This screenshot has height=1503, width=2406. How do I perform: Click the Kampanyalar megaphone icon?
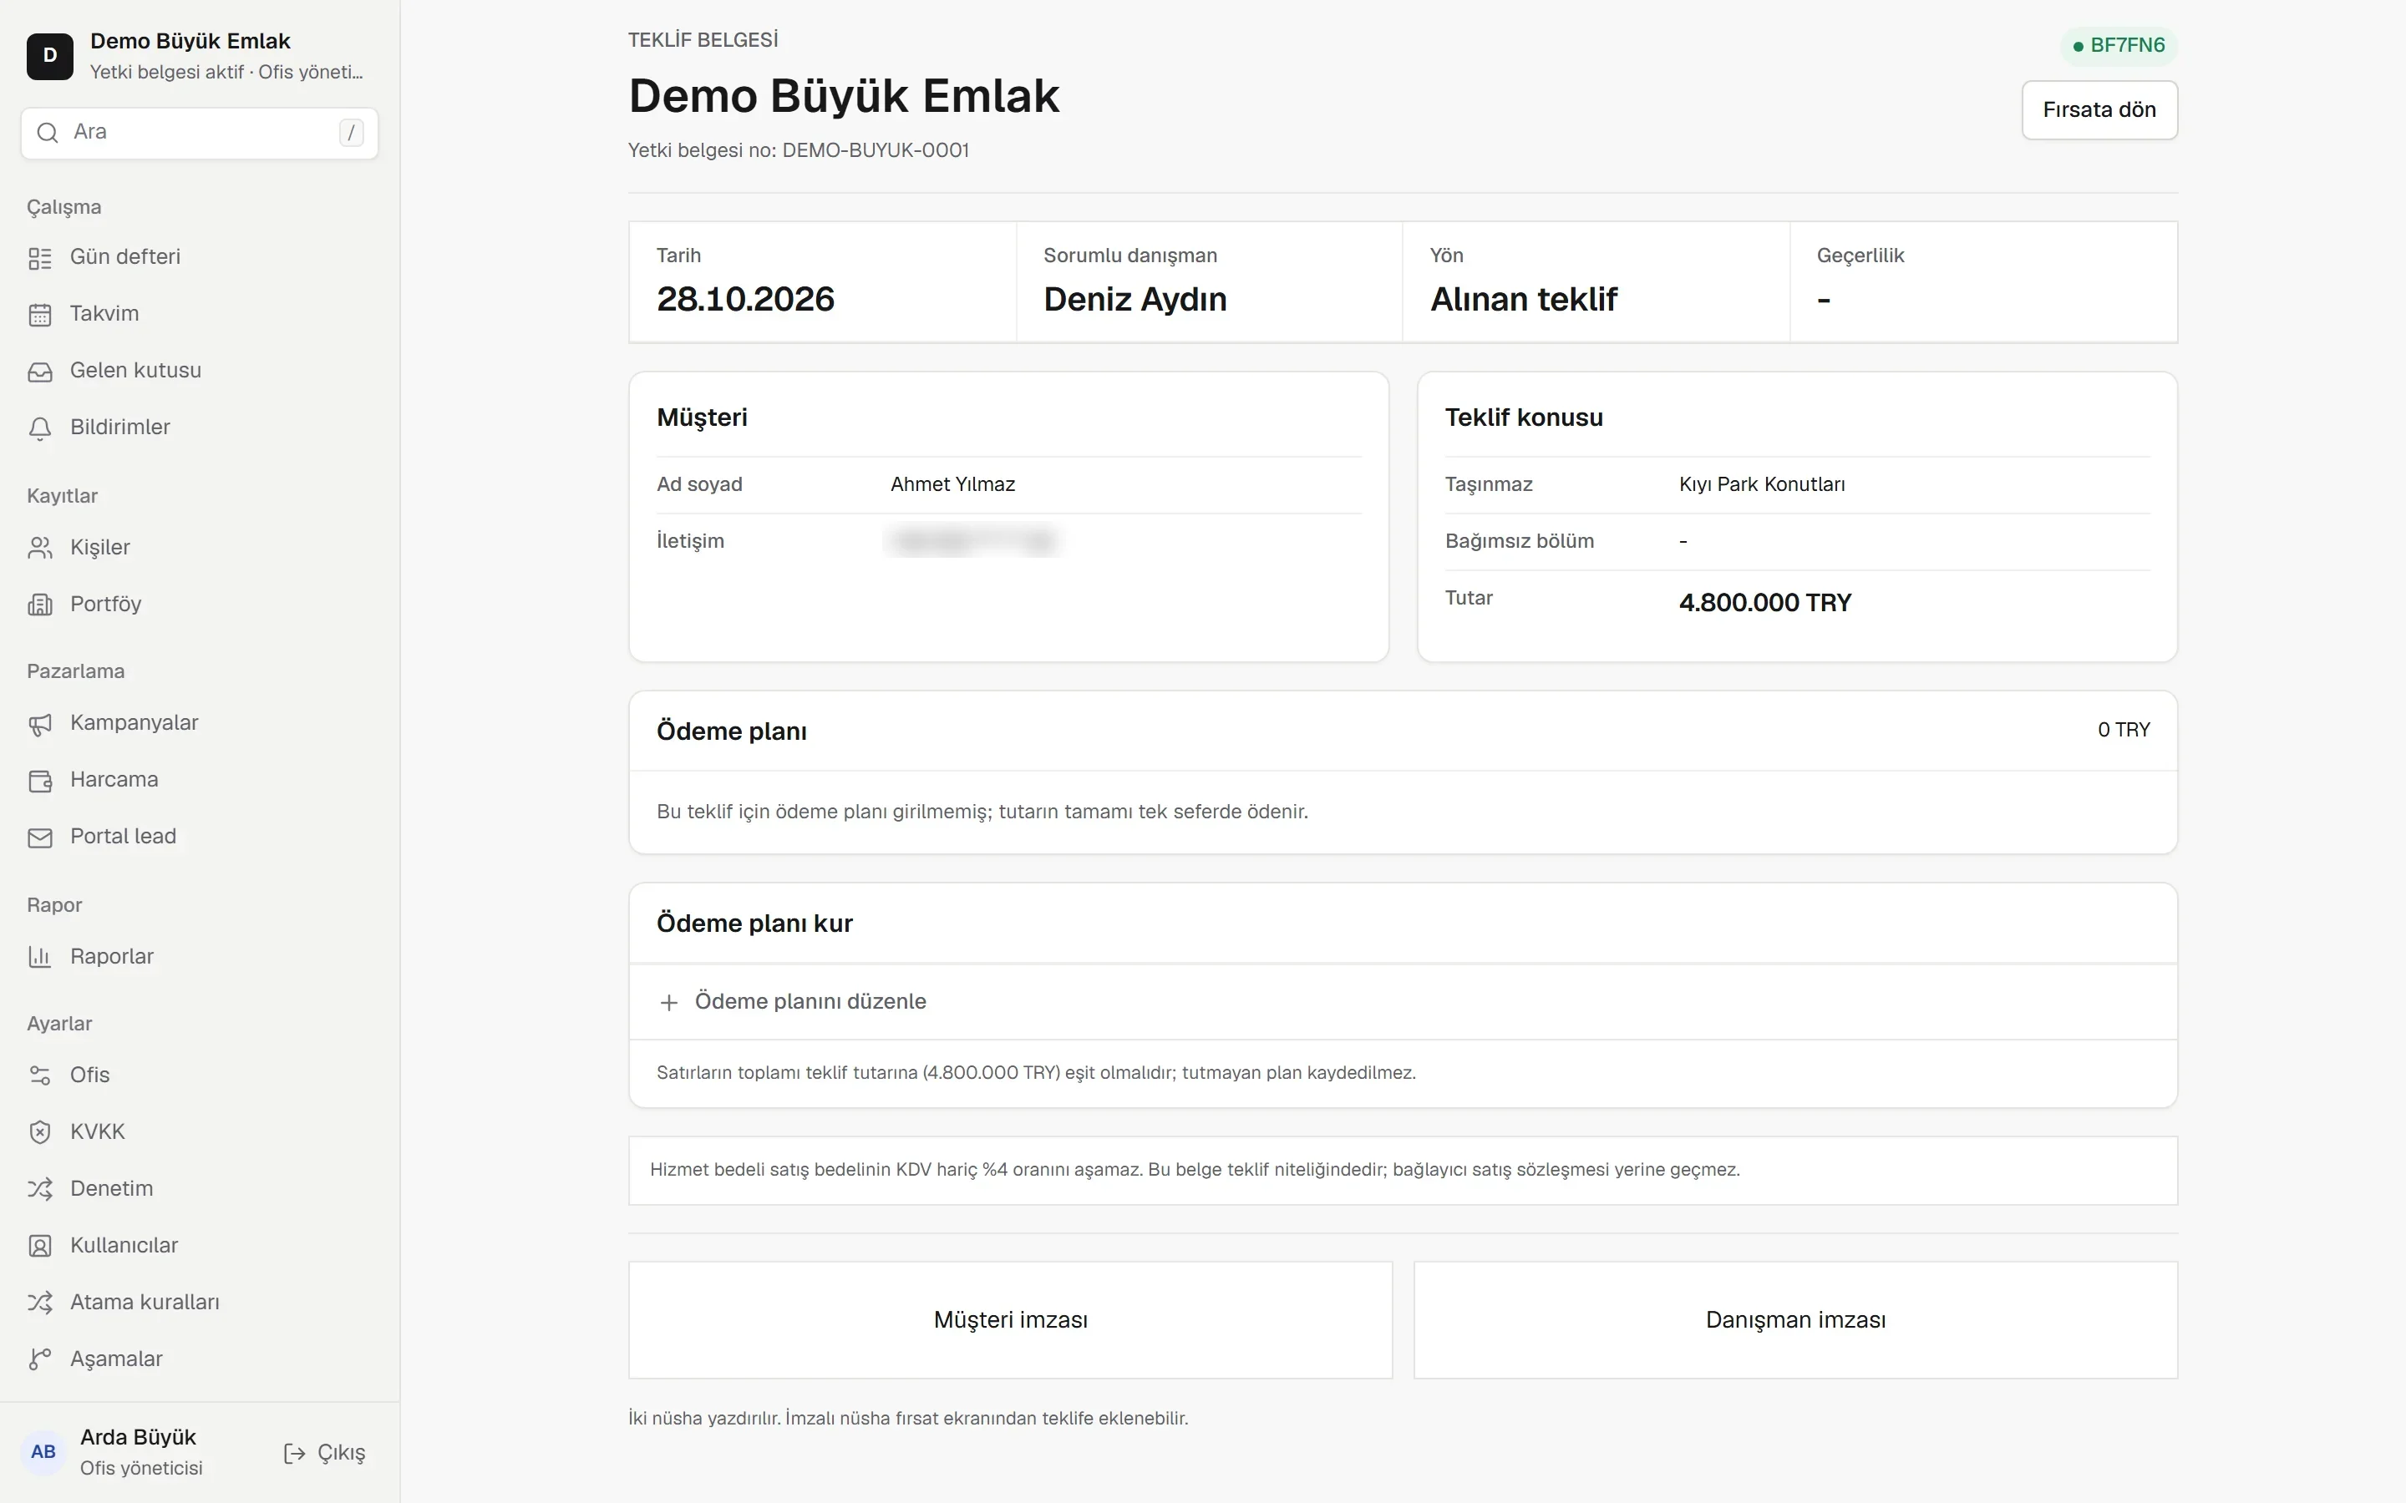tap(40, 725)
